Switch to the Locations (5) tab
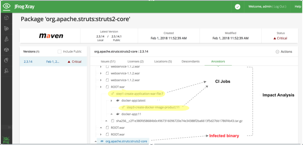The width and height of the screenshot is (303, 145). 163,62
